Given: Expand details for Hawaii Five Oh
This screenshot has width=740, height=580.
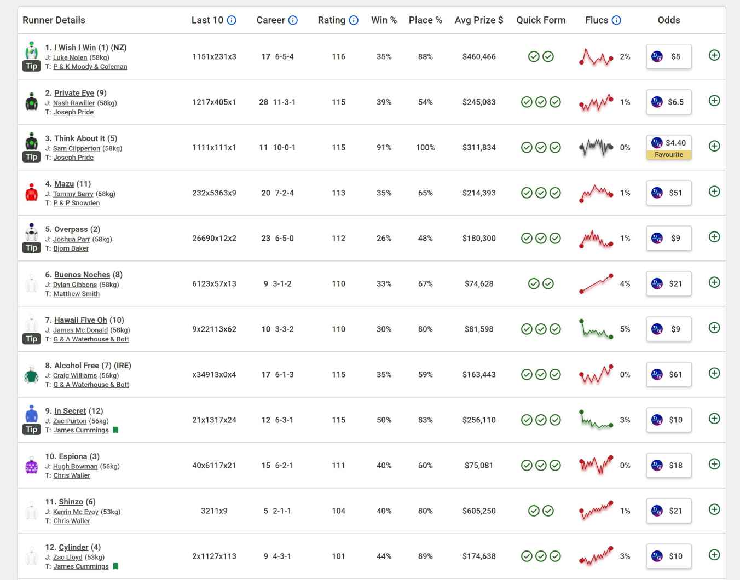Looking at the screenshot, I should coord(714,328).
